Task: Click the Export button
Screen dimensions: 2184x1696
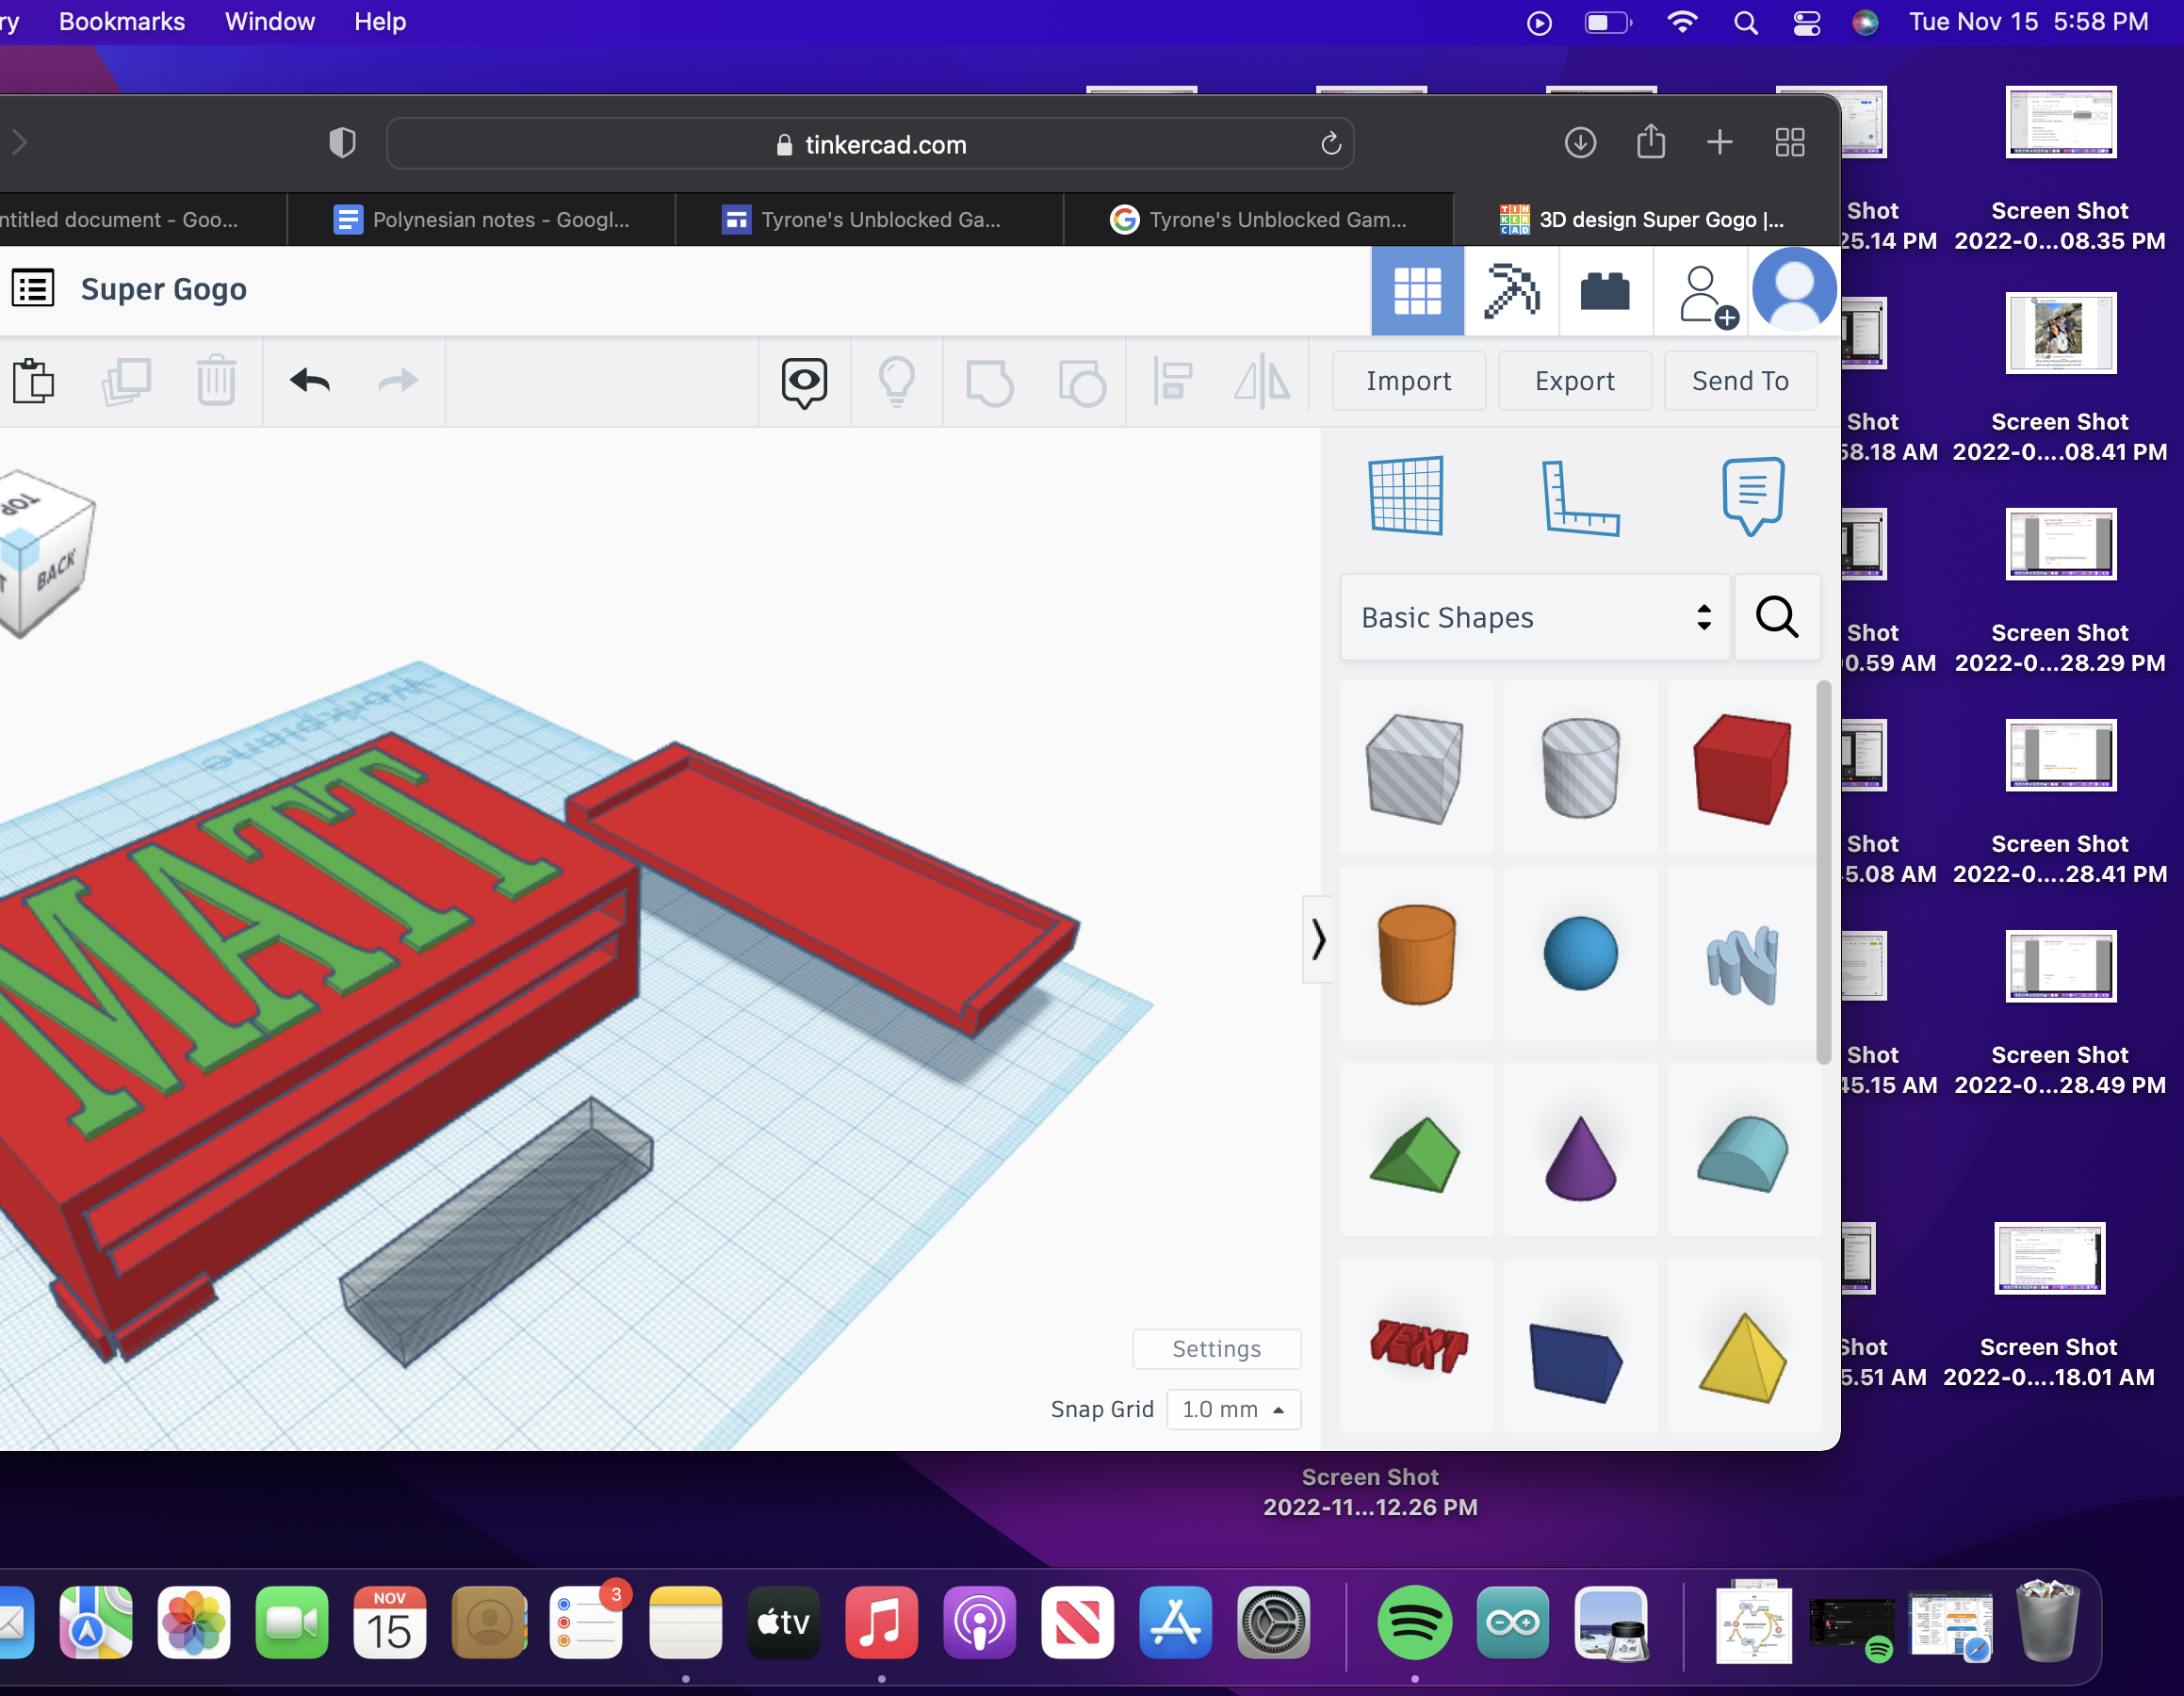Action: (x=1574, y=381)
